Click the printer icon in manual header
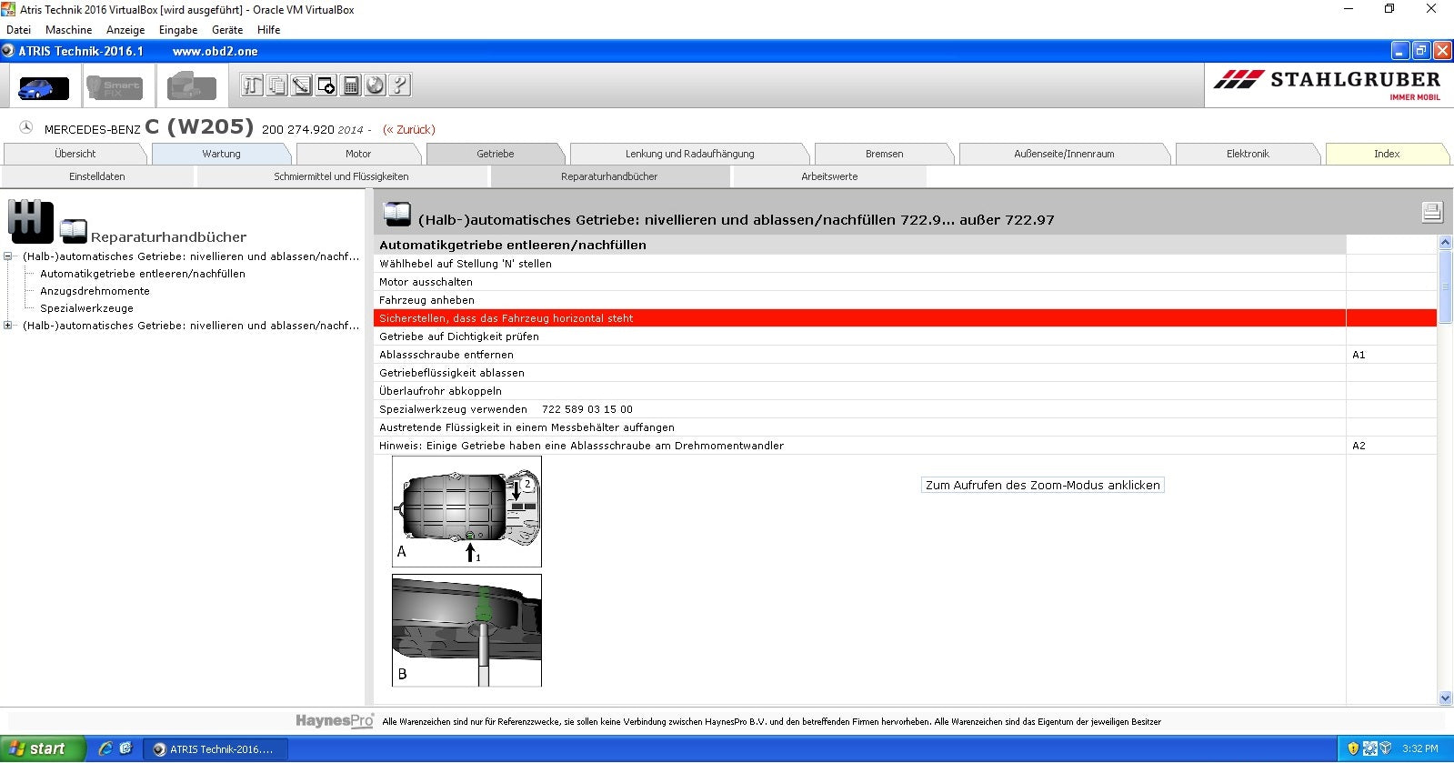1454x763 pixels. click(x=1431, y=212)
